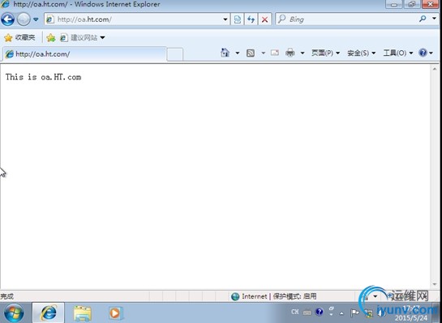Click the Add to Favorites Bar star icon
The image size is (442, 323).
point(51,37)
